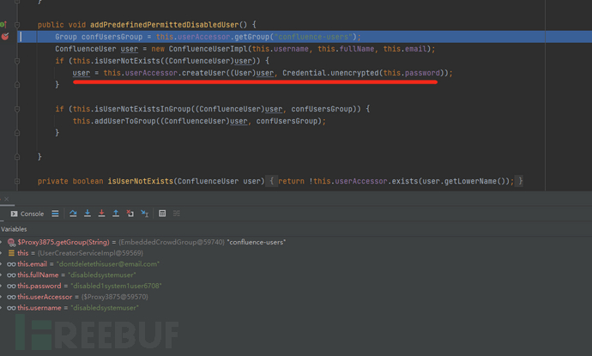Collapse the isUserNotExists if-block fold marker
Viewport: 592px width, 356px height.
[17, 61]
